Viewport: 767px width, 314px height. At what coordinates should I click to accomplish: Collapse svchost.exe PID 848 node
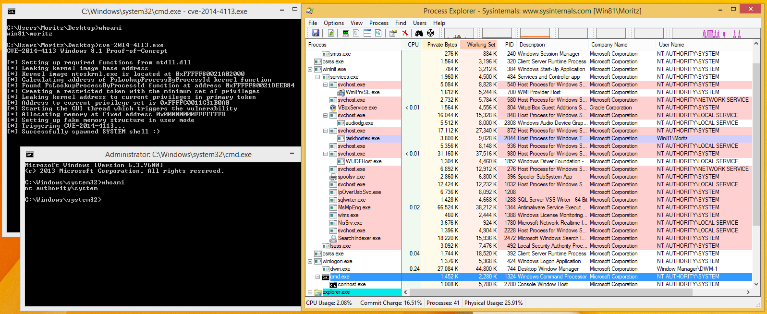(325, 115)
